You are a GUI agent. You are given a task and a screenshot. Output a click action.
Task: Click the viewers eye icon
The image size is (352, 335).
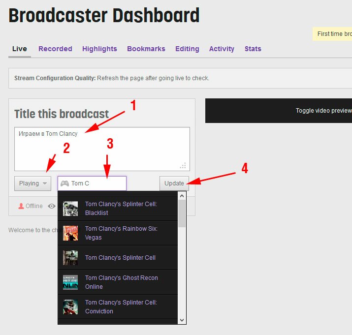[52, 206]
